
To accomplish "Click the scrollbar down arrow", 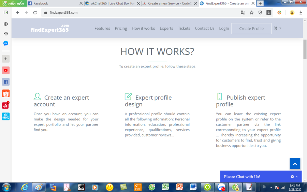I will [305, 180].
